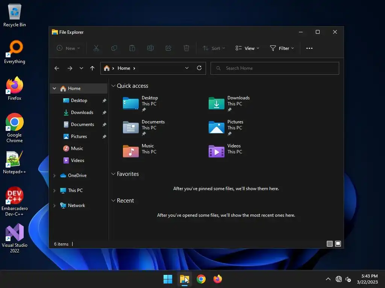Launch Chrome from the taskbar
The image size is (385, 288).
point(201,279)
